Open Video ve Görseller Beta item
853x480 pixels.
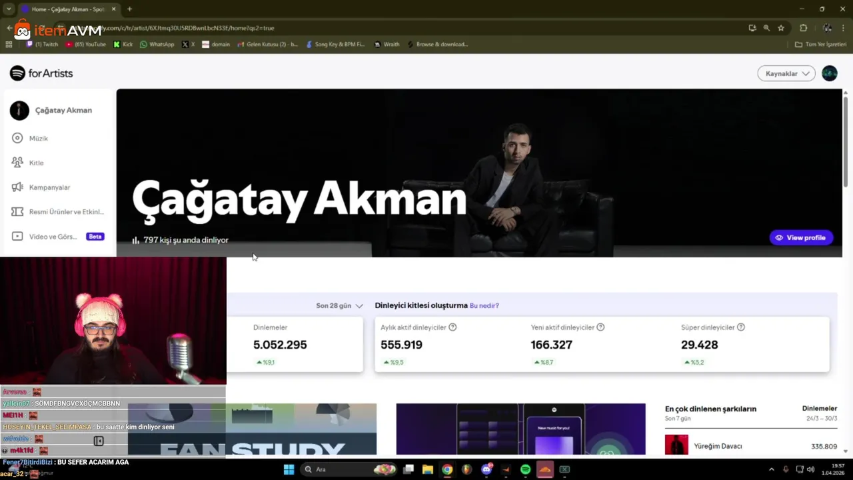(58, 237)
